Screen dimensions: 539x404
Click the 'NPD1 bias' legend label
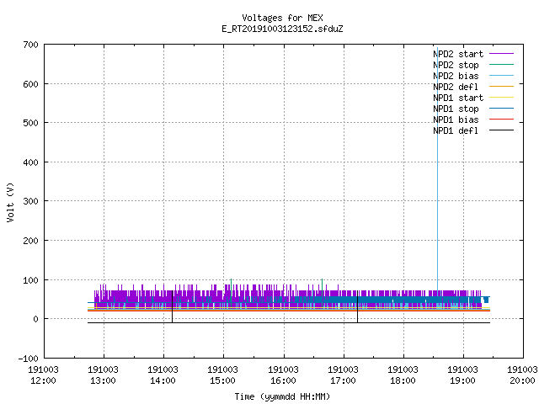pyautogui.click(x=456, y=120)
